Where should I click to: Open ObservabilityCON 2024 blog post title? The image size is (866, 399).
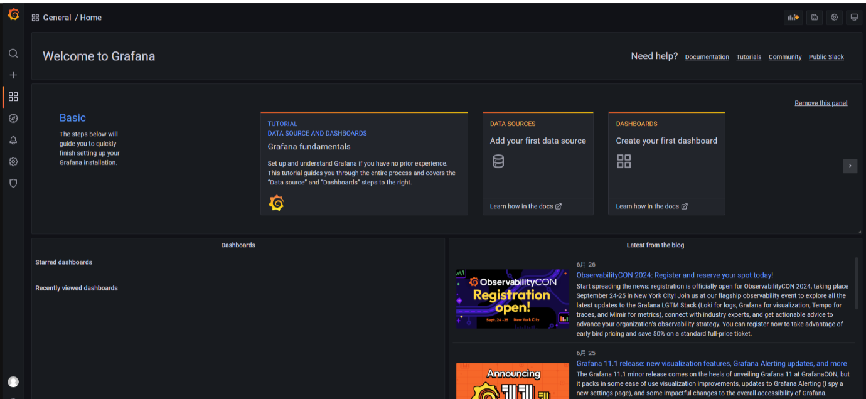(x=675, y=275)
